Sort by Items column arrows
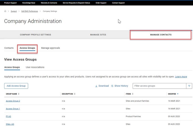 [x=133, y=94]
